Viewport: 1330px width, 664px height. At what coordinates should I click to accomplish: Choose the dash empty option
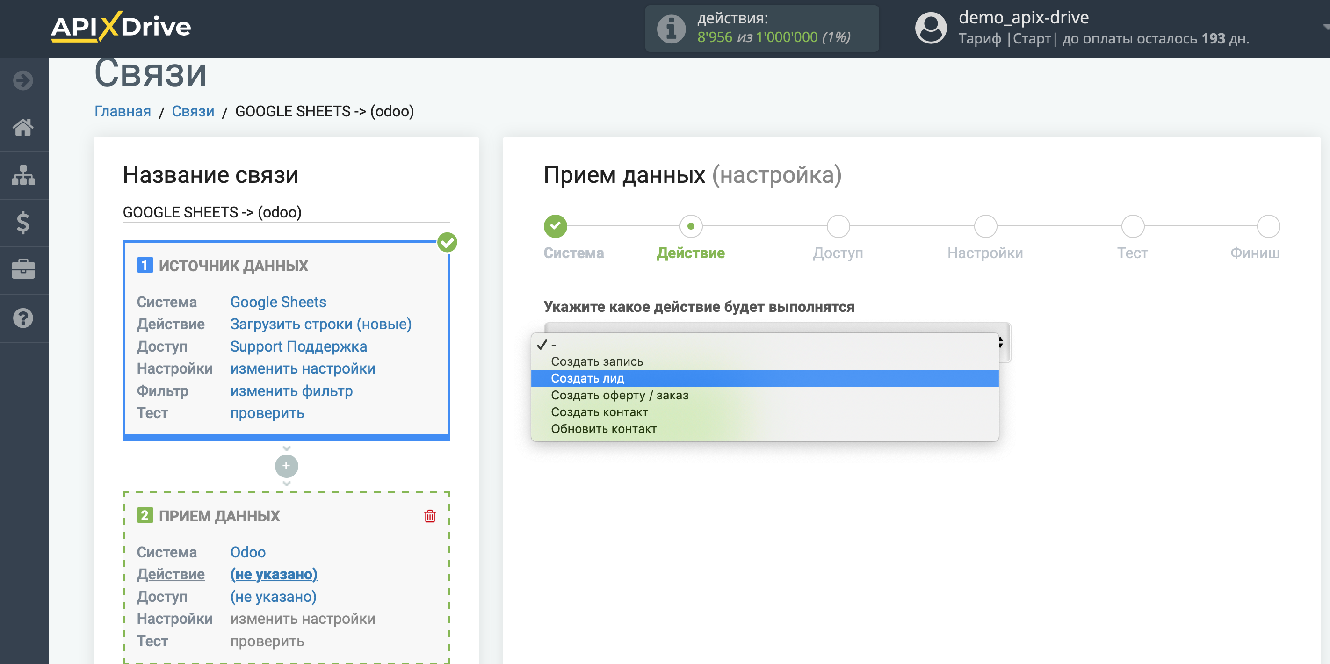[x=765, y=345]
